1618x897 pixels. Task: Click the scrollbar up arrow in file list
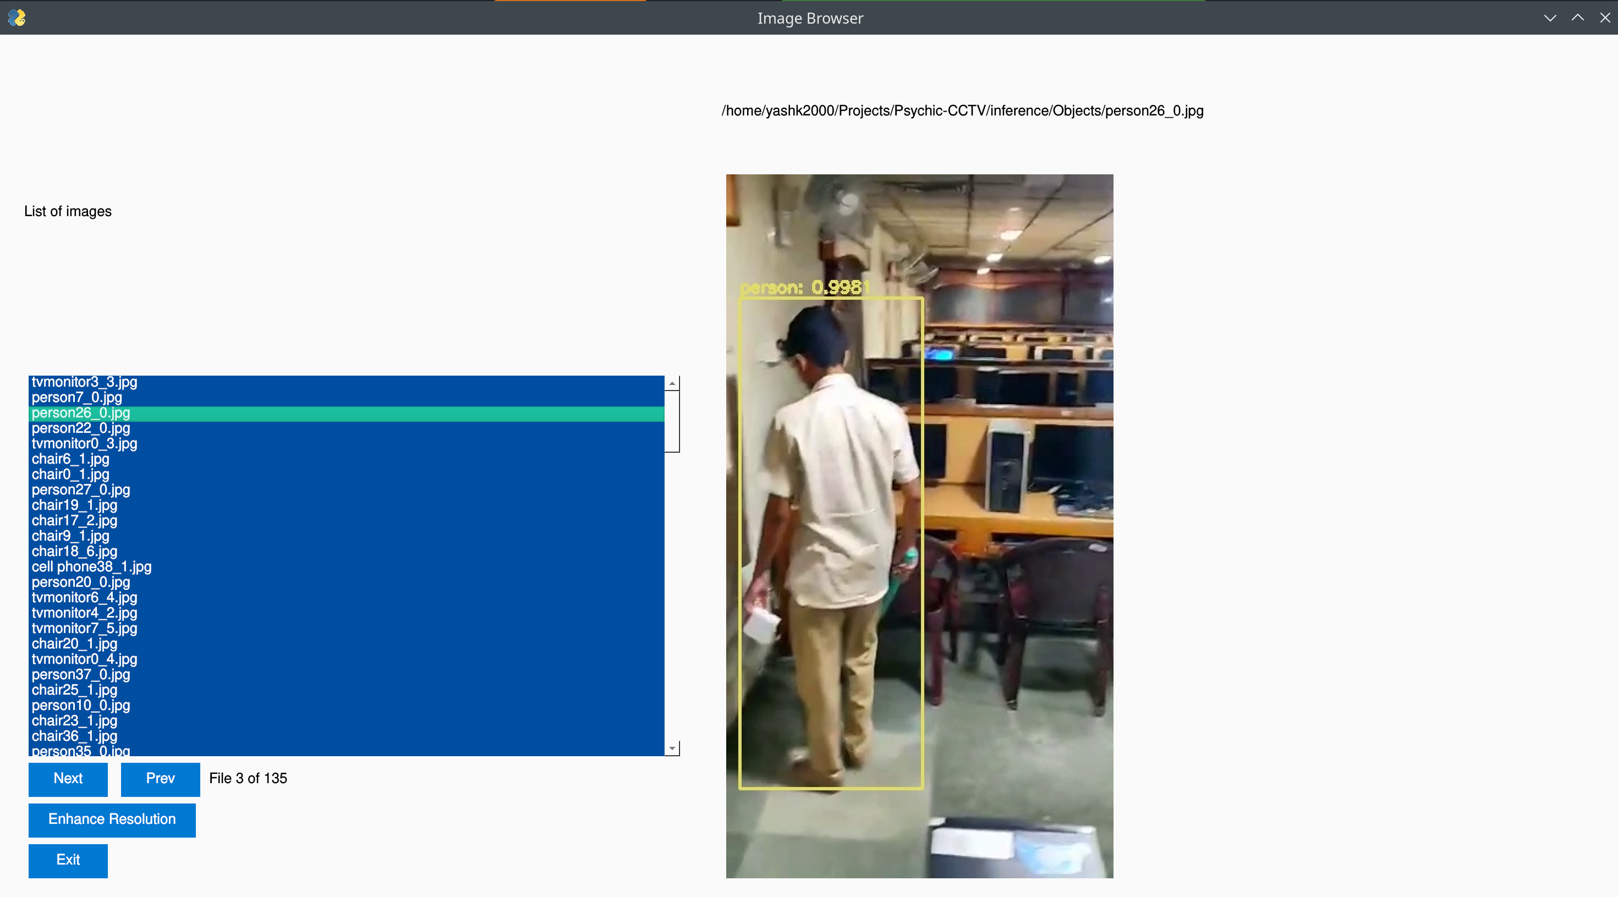672,383
